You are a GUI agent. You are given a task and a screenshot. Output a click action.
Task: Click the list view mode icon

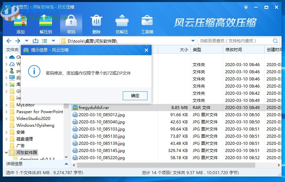(x=44, y=41)
